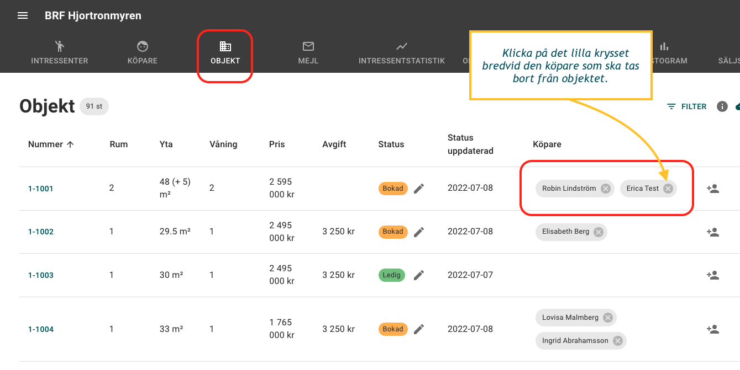Click the info icon next to Filter
Image resolution: width=740 pixels, height=370 pixels.
[x=722, y=106]
